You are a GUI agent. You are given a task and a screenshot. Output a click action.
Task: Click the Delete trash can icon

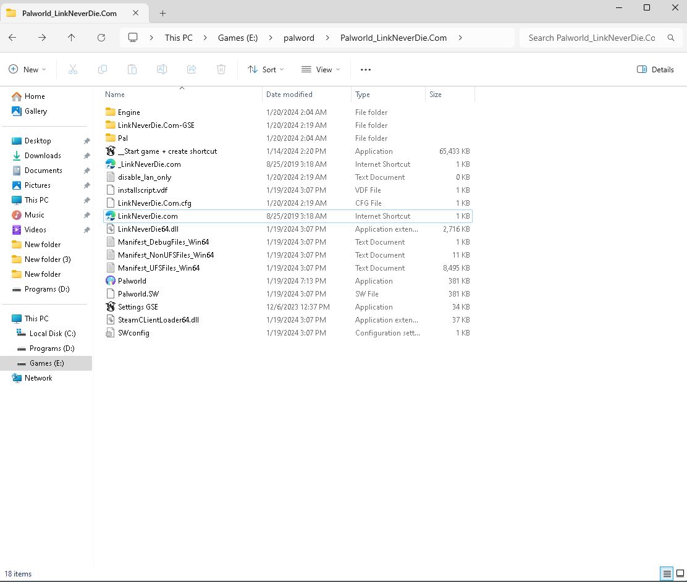click(221, 70)
